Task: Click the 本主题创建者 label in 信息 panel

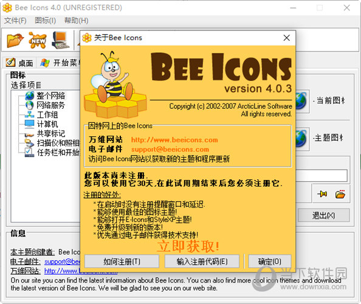Action: pyautogui.click(x=32, y=252)
